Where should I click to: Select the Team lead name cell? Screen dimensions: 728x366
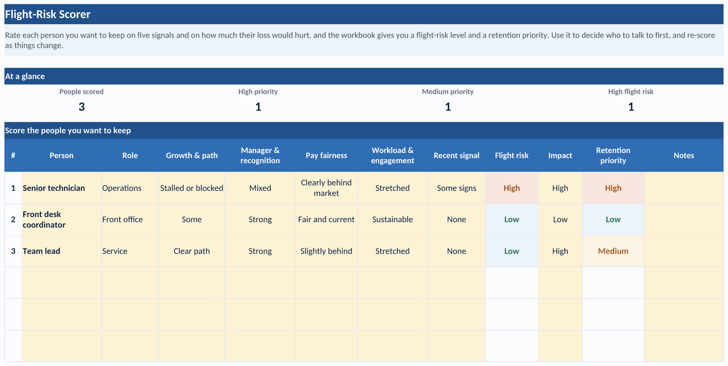[62, 251]
